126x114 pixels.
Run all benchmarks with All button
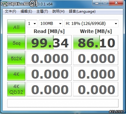coord(16,27)
